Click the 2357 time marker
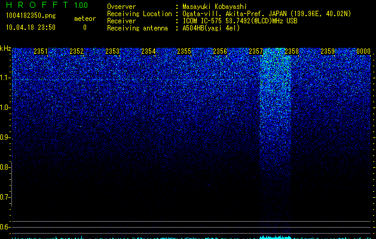The image size is (376, 239). pos(256,51)
